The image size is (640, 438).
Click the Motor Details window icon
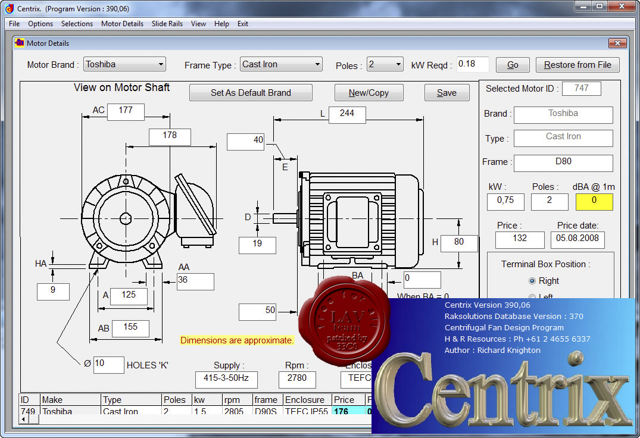[20, 42]
